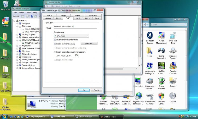Screen dimensions: 198x119
Task: Open Parental Controls icon
Action: coord(173,68)
